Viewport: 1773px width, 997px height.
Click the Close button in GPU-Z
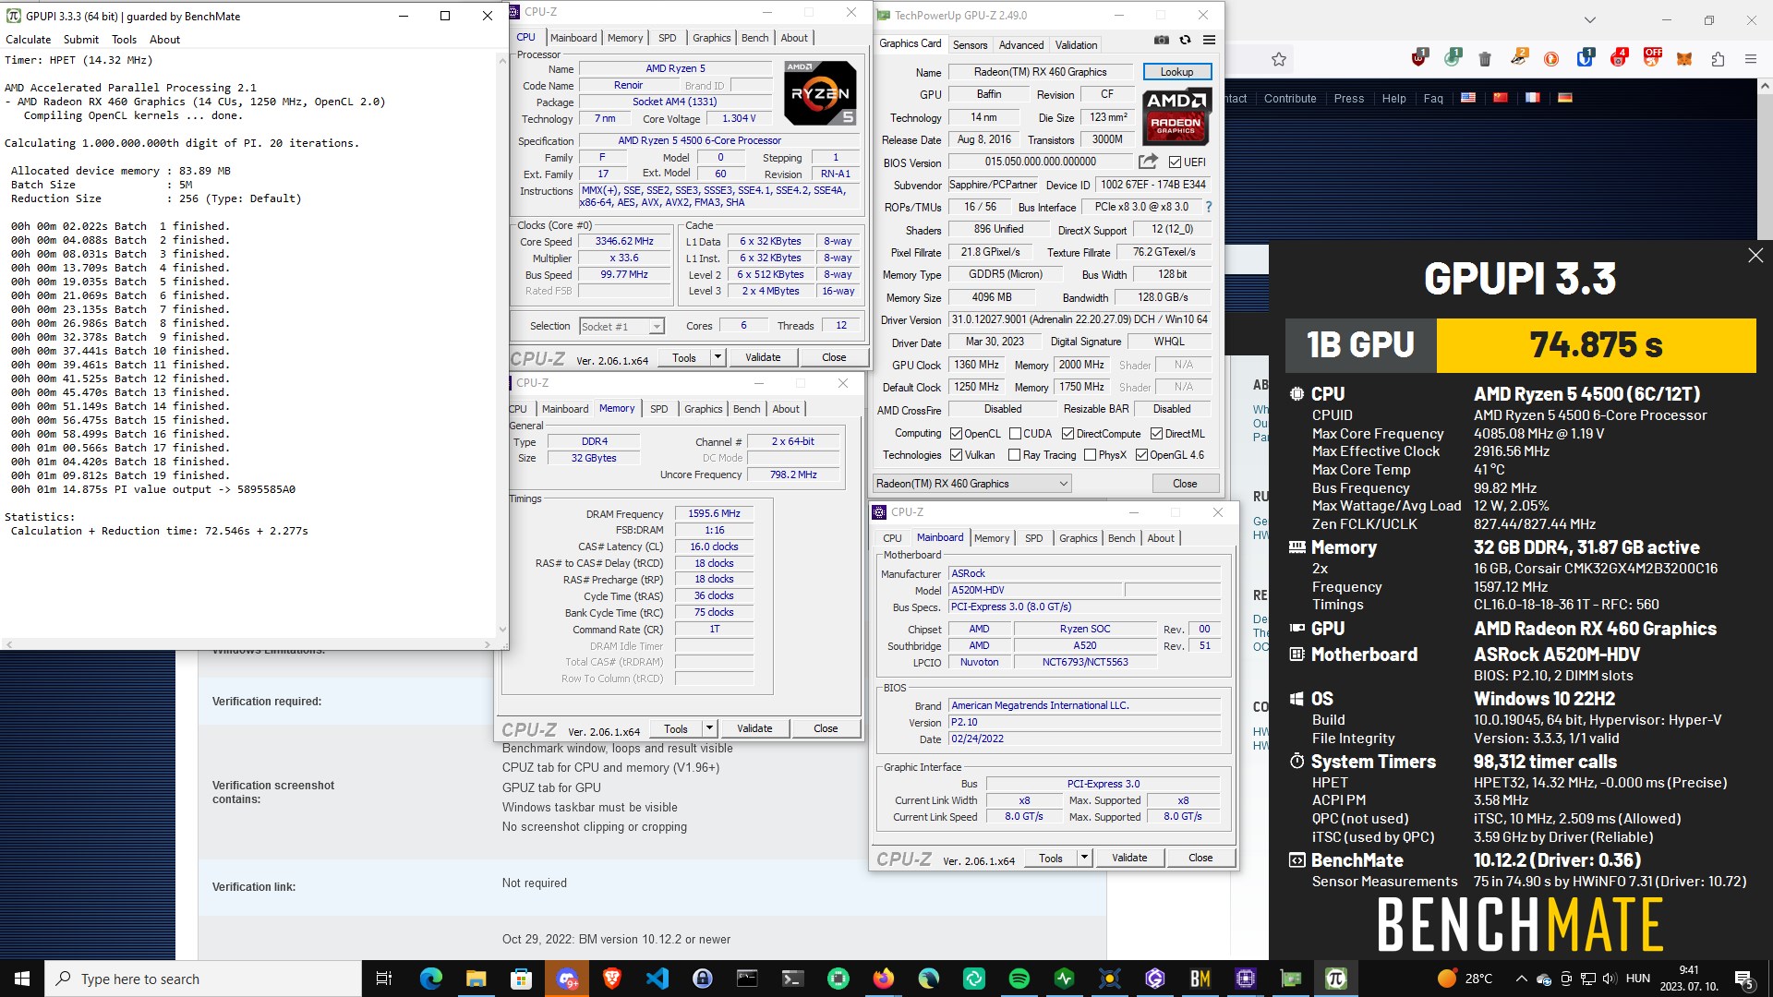[1185, 484]
